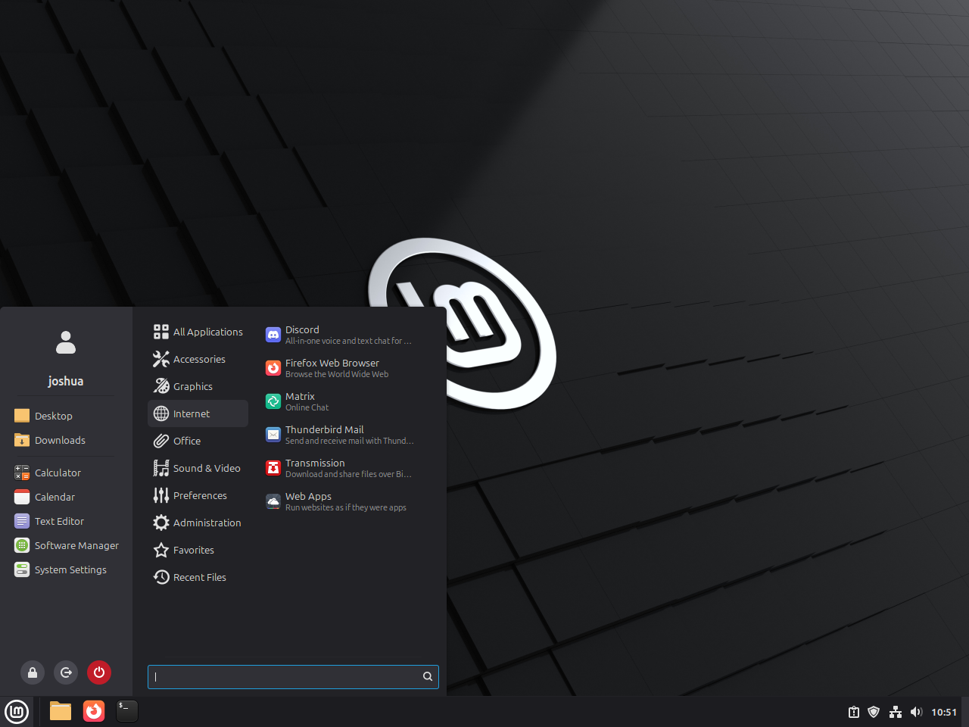Viewport: 969px width, 727px height.
Task: Switch to All Applications view
Action: click(207, 332)
